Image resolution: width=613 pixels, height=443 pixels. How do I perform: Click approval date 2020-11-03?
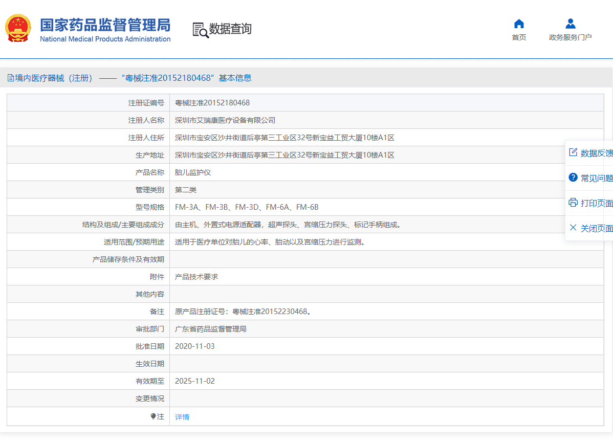coord(194,346)
